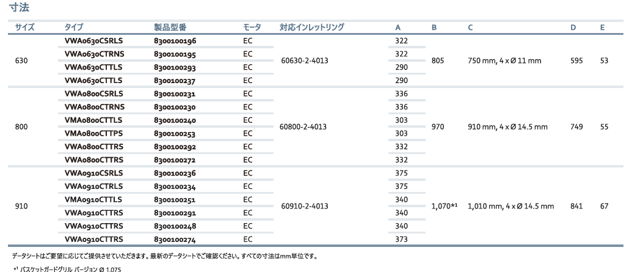Select product number 8300100240

[x=175, y=120]
